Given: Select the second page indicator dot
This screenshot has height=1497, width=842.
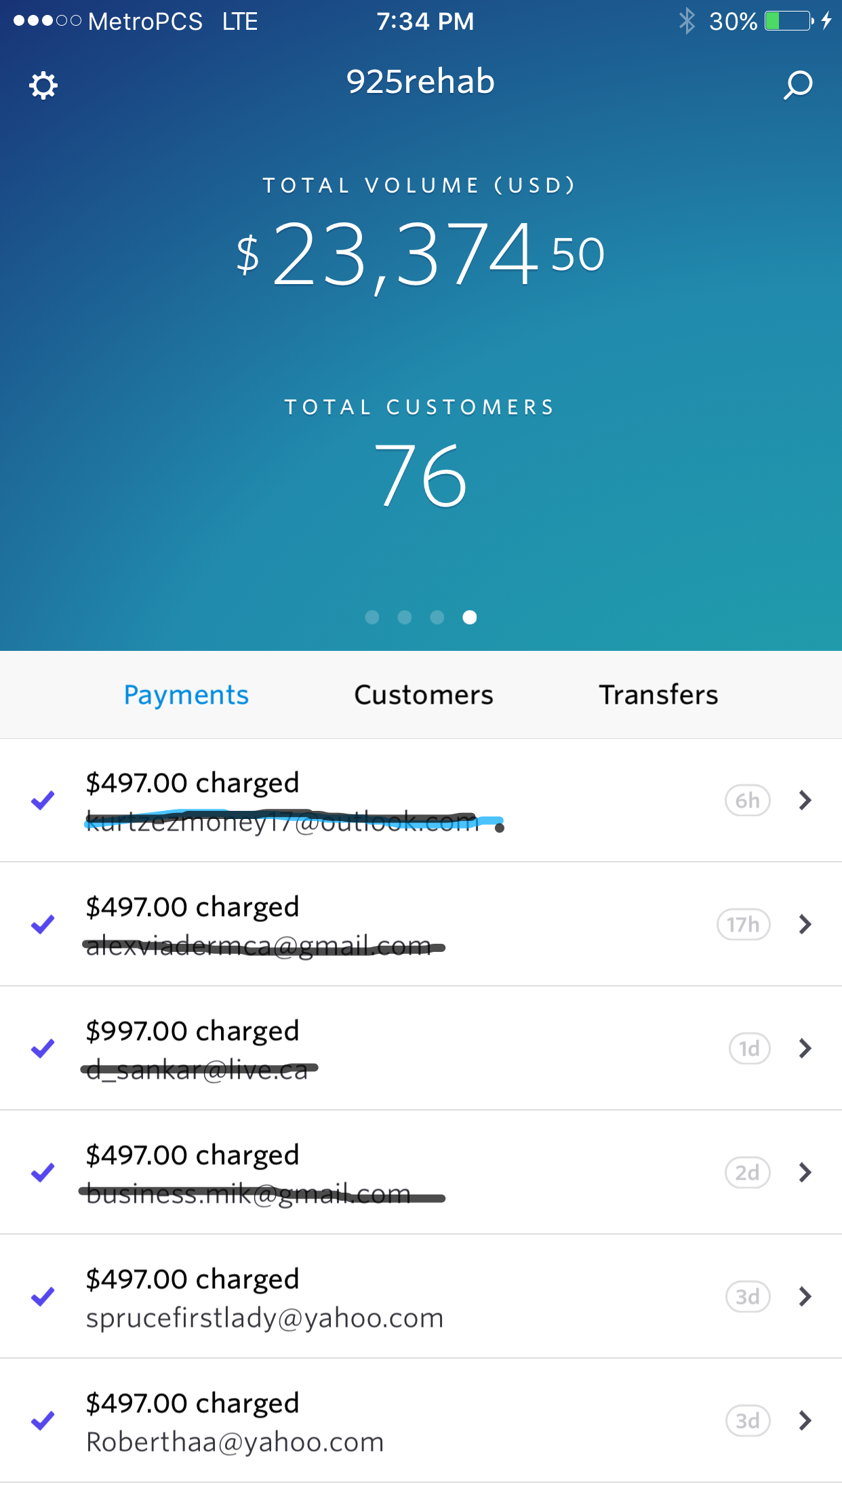Looking at the screenshot, I should click(405, 617).
